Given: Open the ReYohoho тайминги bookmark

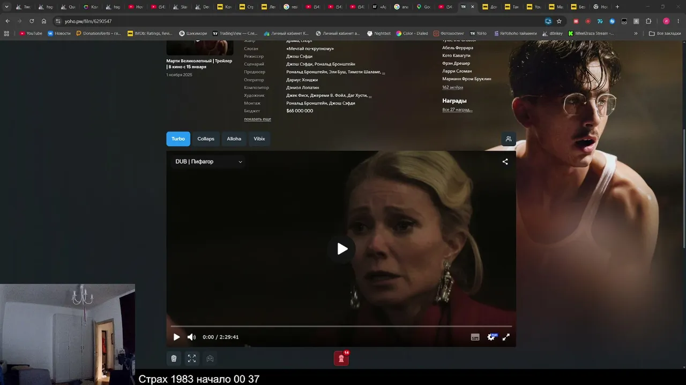Looking at the screenshot, I should tap(515, 33).
